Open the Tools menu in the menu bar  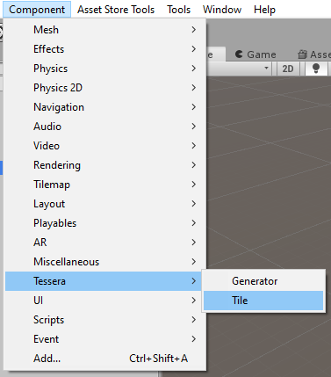[x=178, y=10]
